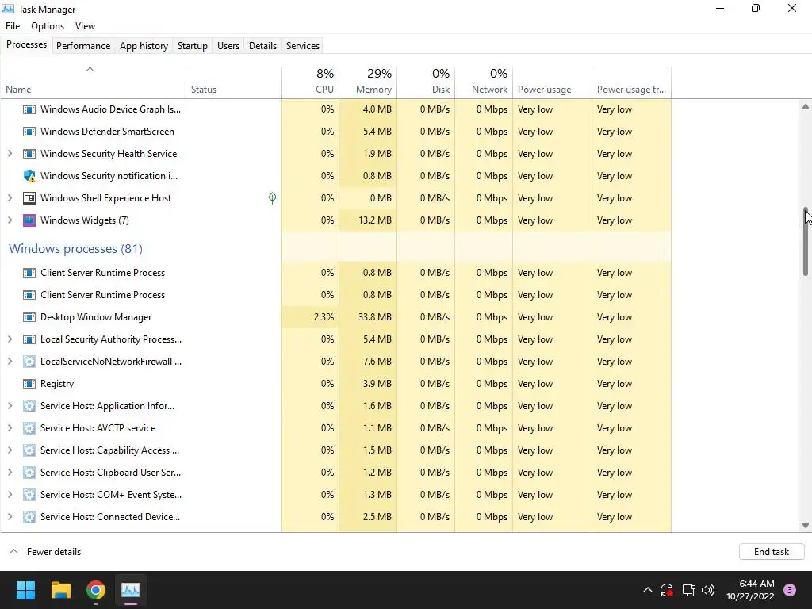Screen dimensions: 812x609
Task: Expand Service Host: Application Information
Action: pyautogui.click(x=10, y=406)
